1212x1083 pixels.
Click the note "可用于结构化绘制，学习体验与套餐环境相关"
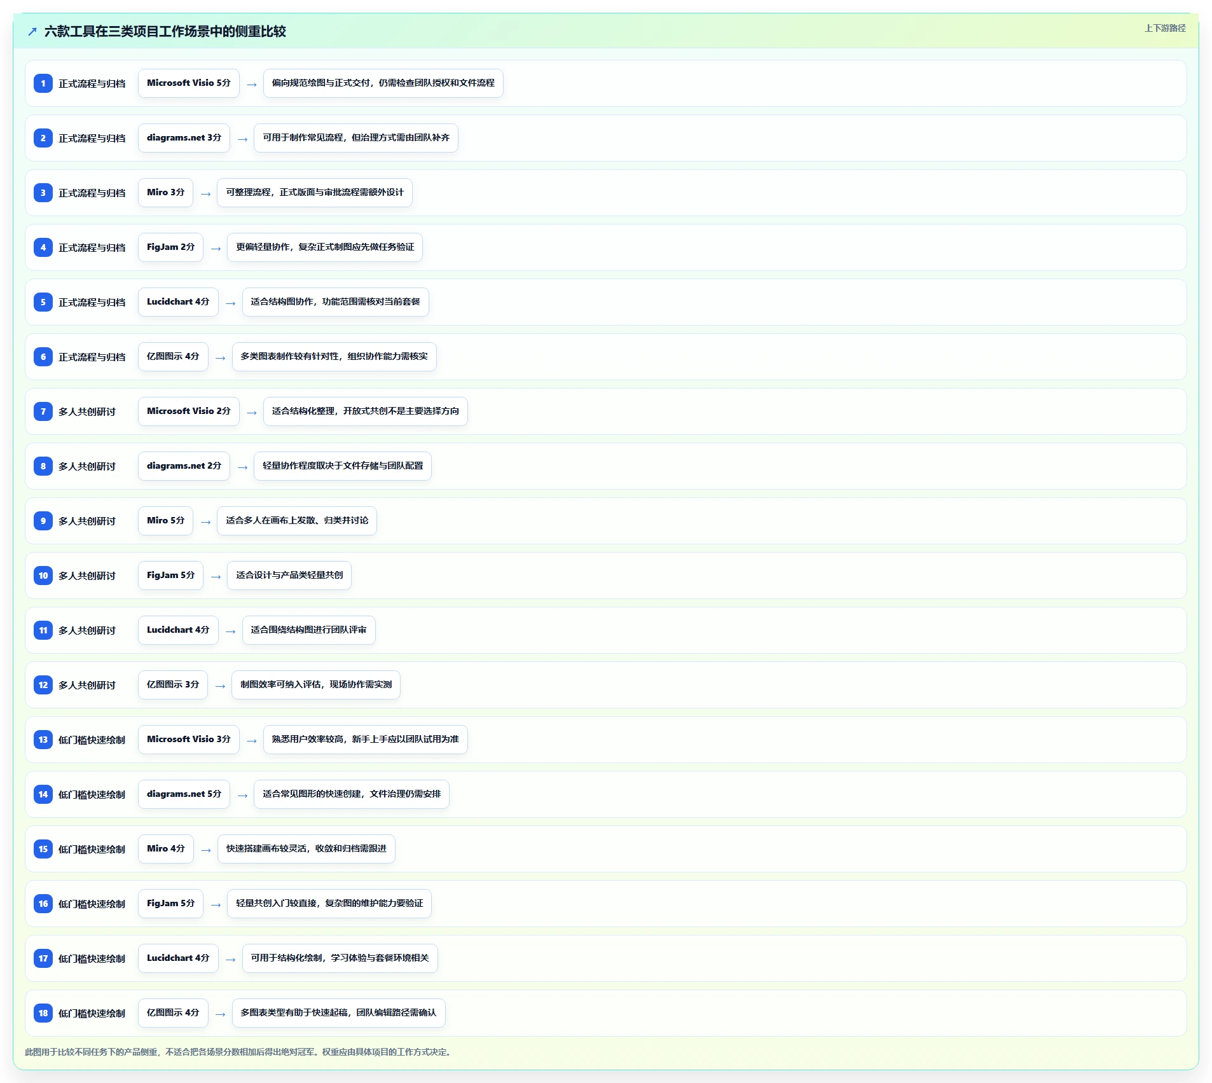tap(340, 958)
